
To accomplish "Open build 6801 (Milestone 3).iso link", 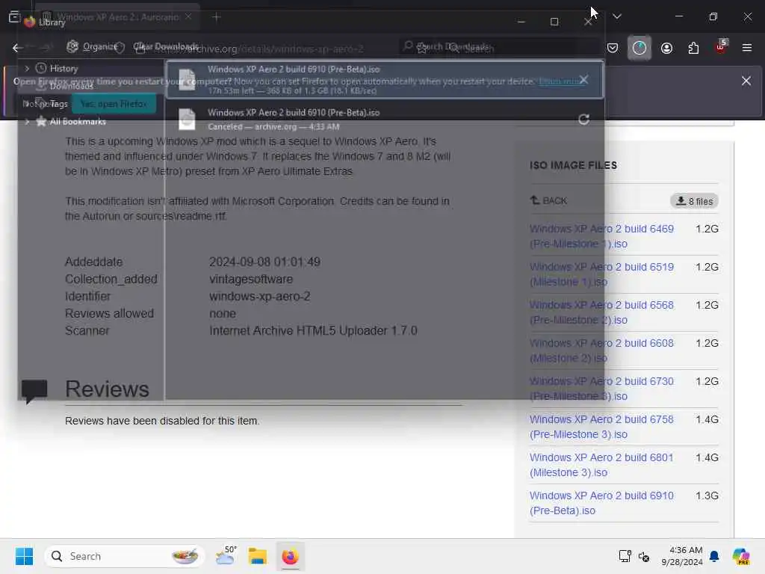I will click(x=601, y=465).
